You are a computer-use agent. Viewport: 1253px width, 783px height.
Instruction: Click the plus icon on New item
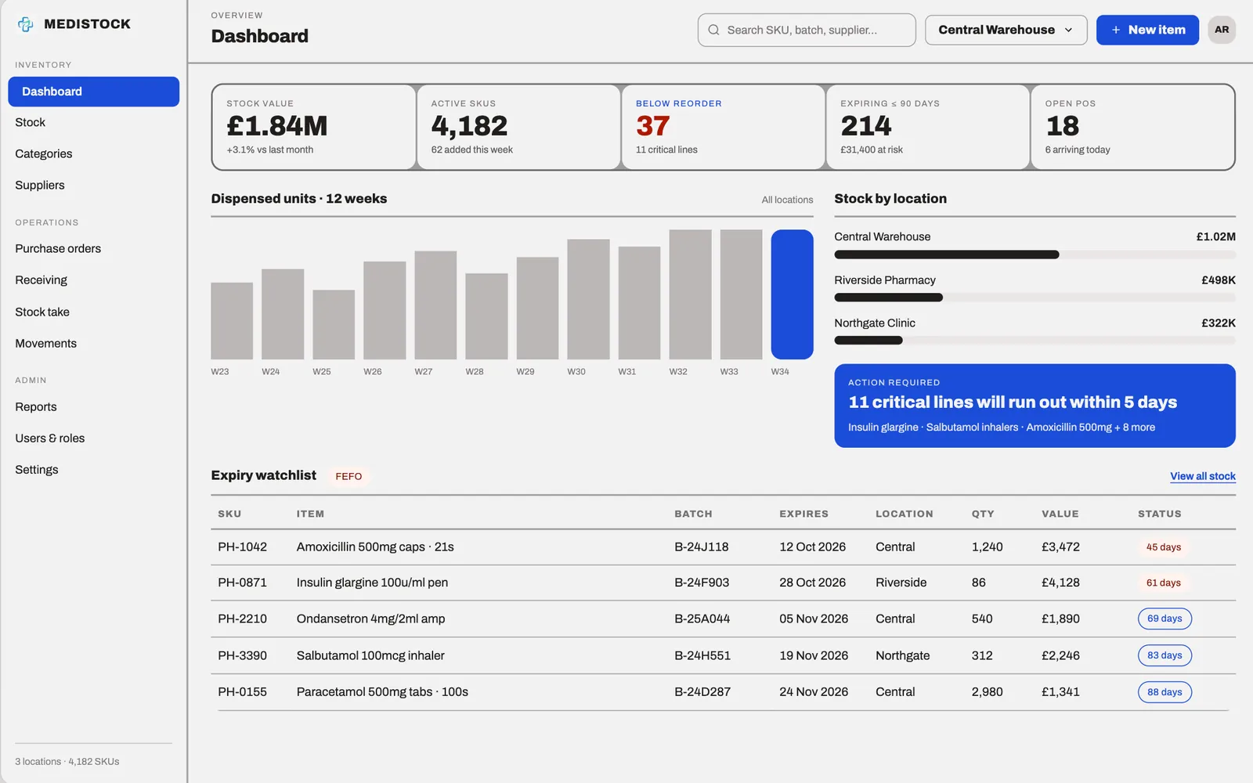(x=1116, y=30)
